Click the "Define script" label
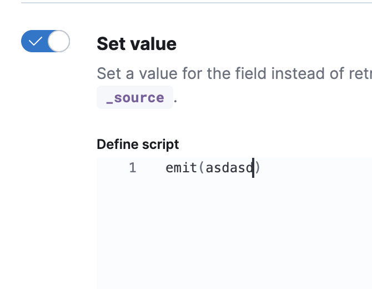Screen dimensions: 372x289 point(138,144)
